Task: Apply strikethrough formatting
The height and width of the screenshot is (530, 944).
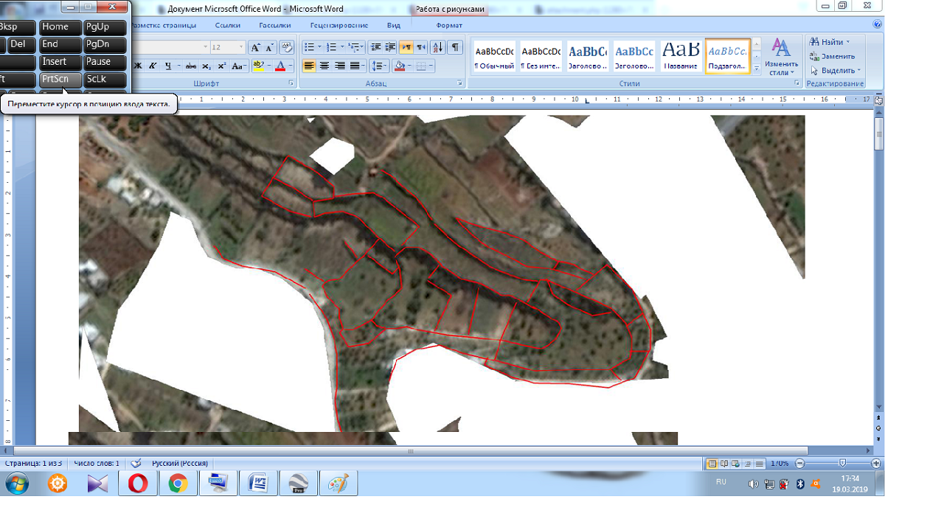Action: pos(190,66)
